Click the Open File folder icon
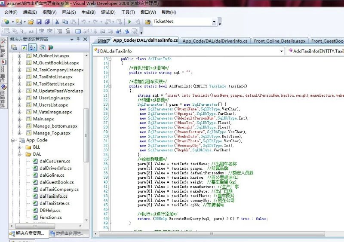Viewport: 344px width, 242px height. 31,22
